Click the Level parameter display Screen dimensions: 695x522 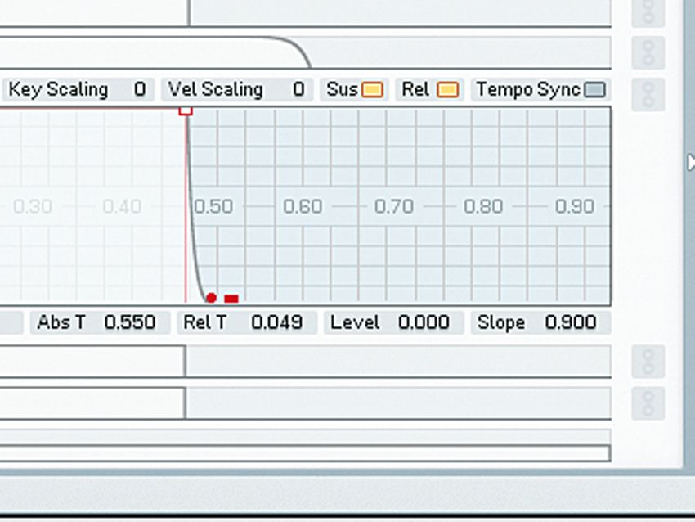[391, 322]
